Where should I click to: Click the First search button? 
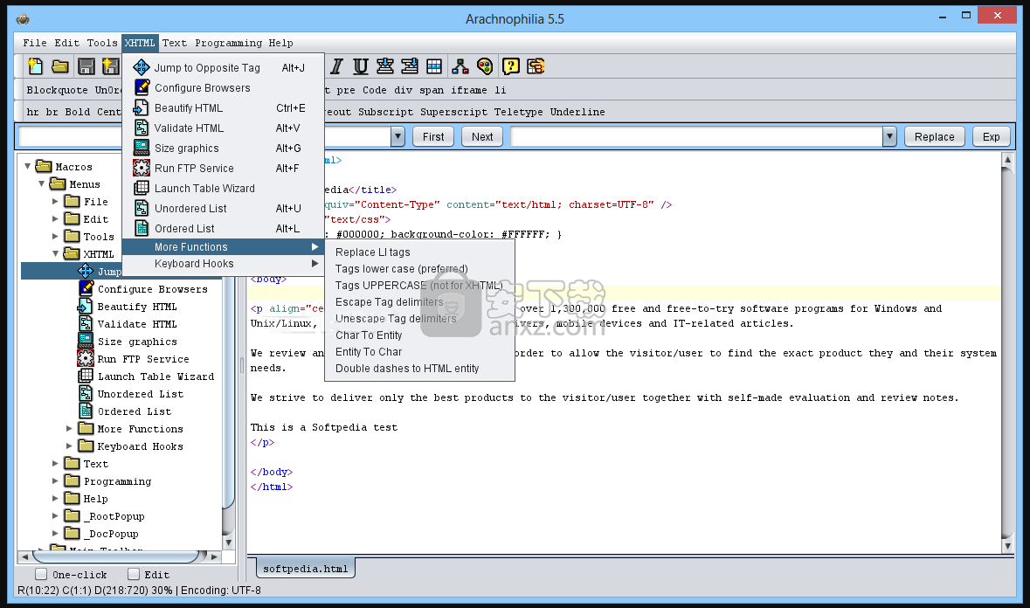433,136
